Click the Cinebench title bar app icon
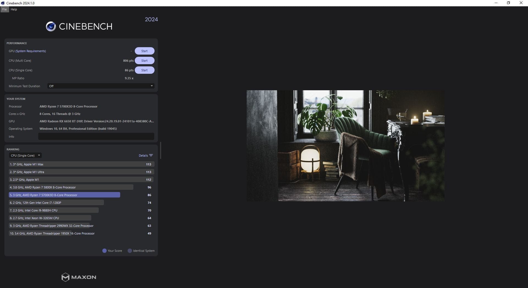Screen dimensions: 528x288 3,3
